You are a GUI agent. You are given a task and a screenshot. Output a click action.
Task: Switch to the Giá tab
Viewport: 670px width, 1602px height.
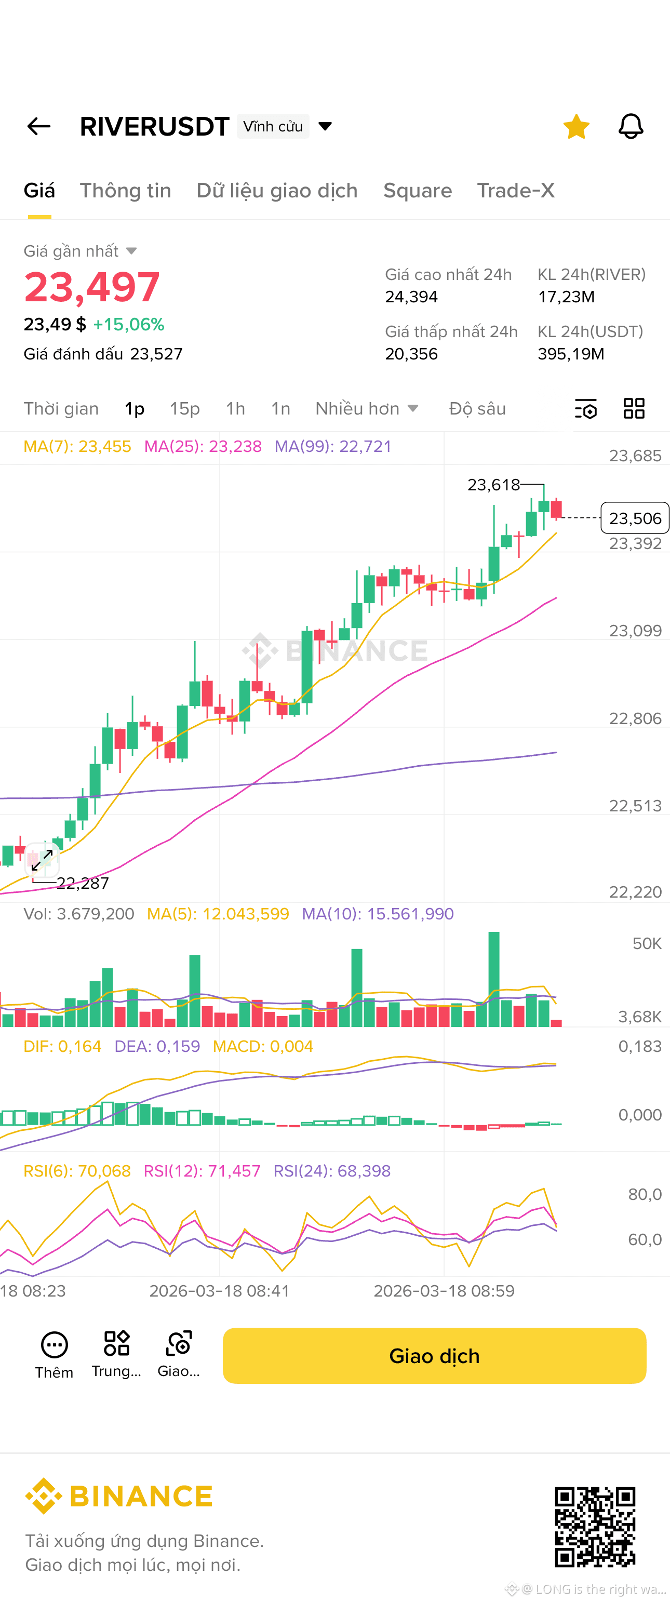39,190
